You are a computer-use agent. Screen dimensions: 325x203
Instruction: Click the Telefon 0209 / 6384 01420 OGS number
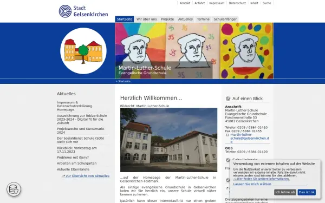pos(246,152)
